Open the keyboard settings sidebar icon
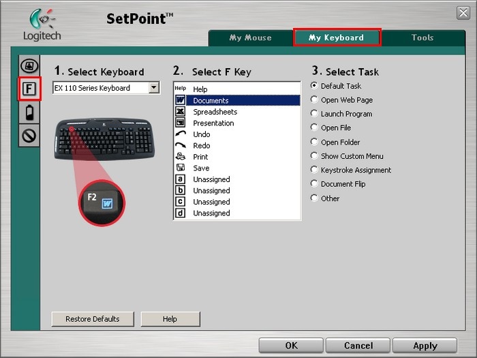 pos(29,66)
